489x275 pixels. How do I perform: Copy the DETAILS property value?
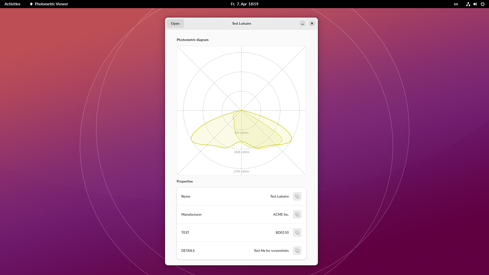point(297,250)
